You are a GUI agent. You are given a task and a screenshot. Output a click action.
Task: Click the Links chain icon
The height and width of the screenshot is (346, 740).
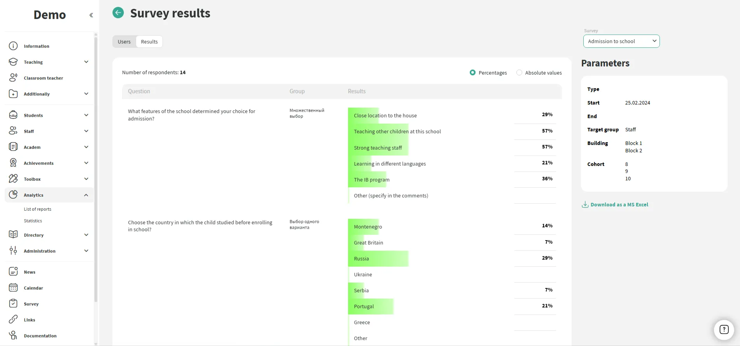13,320
